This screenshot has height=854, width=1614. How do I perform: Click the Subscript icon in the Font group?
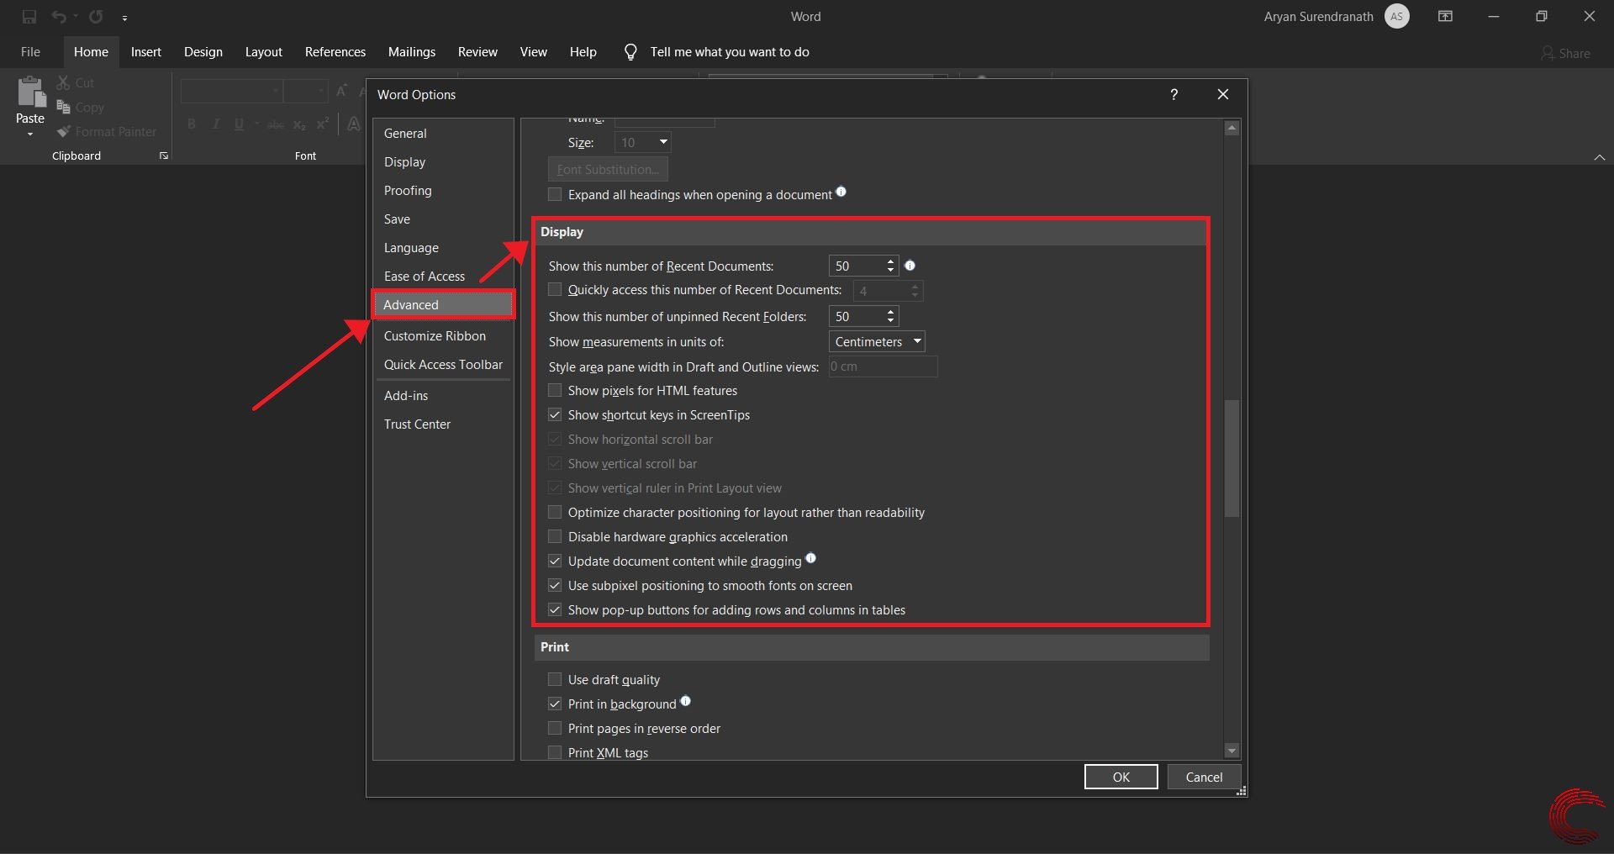299,124
